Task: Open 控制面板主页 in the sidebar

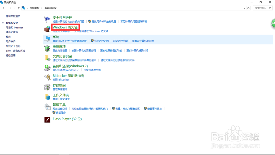Action: [13, 16]
